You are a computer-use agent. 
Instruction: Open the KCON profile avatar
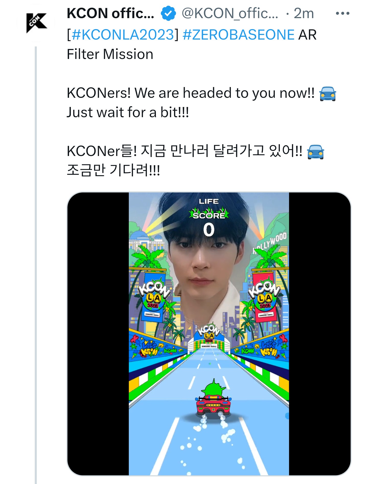click(36, 23)
